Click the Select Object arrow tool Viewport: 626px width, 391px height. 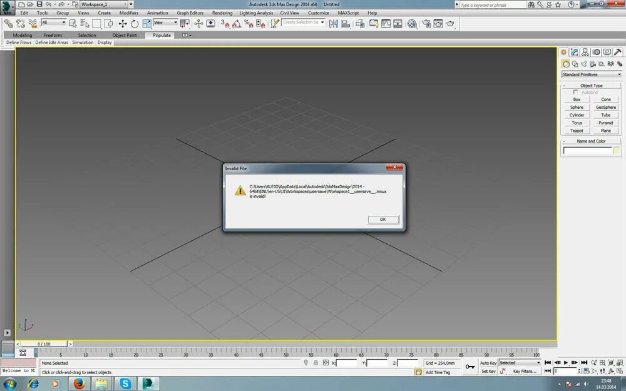pos(73,24)
